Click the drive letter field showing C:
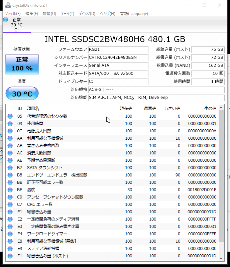This screenshot has height=267, width=230. point(118,82)
